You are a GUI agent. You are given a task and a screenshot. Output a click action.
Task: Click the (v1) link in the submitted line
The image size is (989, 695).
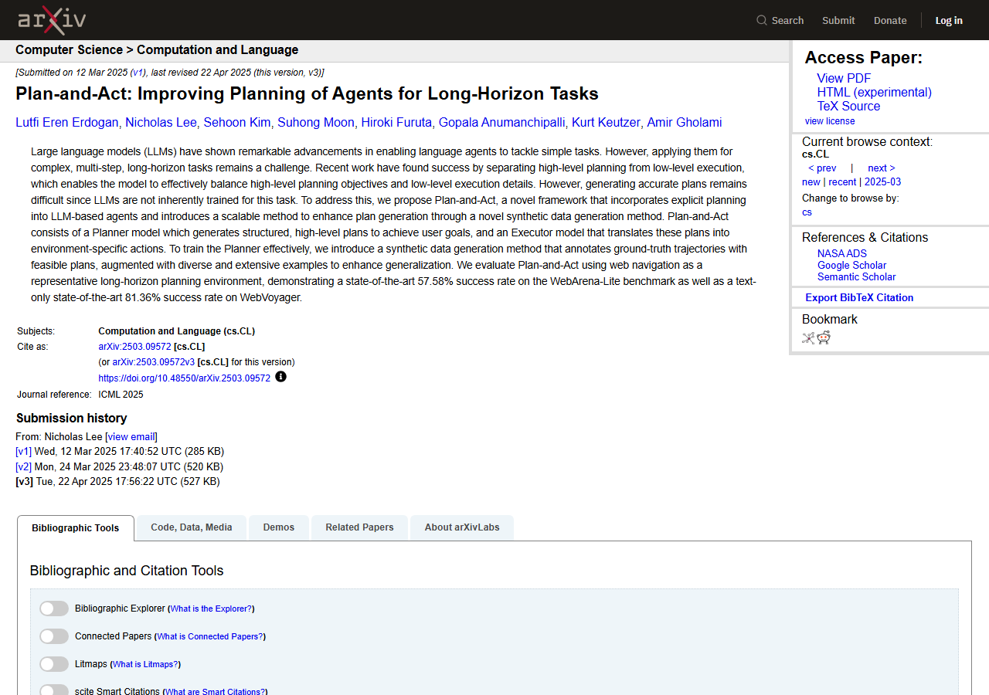(138, 73)
